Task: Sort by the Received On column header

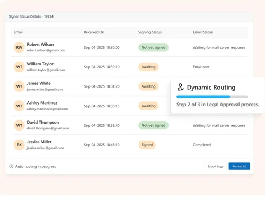Action: point(94,32)
